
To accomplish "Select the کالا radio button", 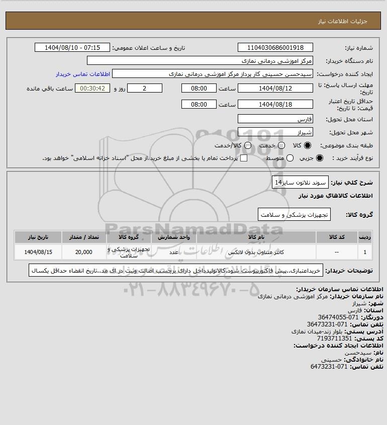I will tap(308, 145).
